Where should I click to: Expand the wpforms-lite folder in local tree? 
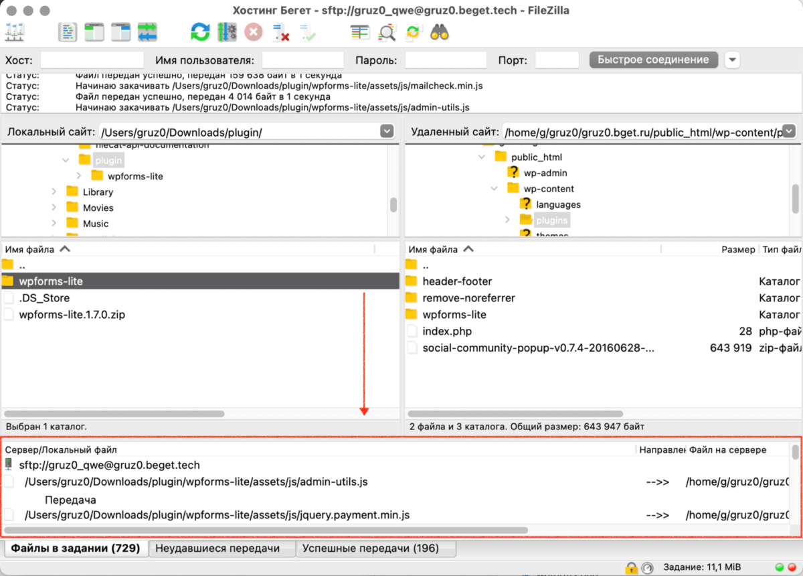[78, 176]
